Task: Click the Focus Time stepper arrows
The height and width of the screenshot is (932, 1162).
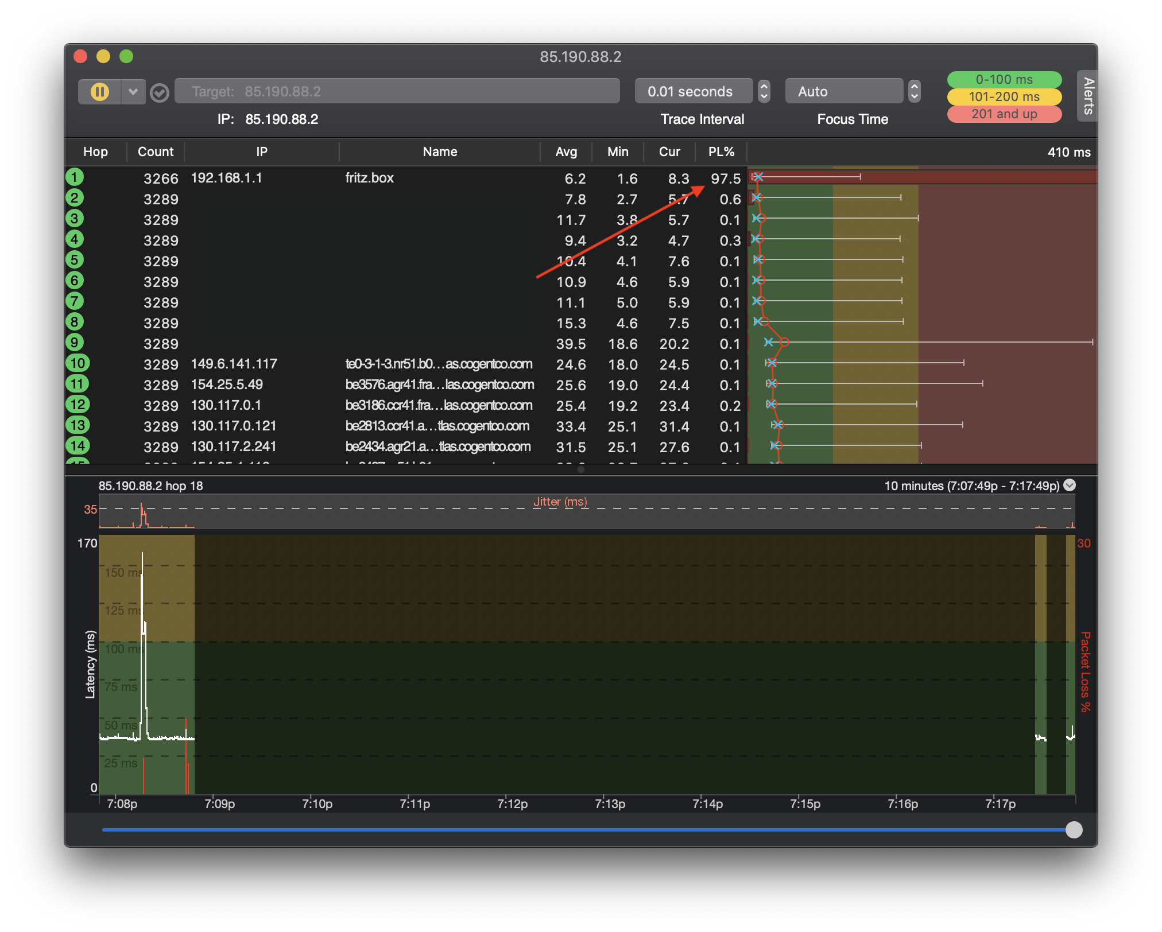Action: coord(915,92)
